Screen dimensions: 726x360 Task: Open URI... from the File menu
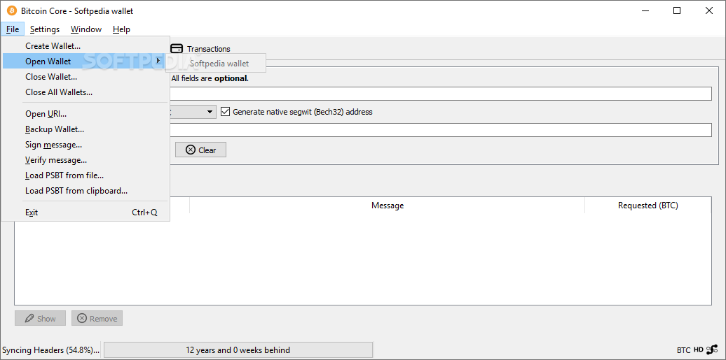(x=85, y=114)
